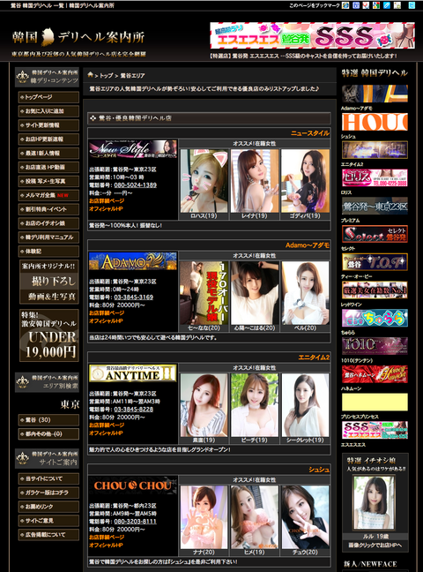Open 韓デリ利用マニュアル menu item
423x572 pixels.
point(48,237)
